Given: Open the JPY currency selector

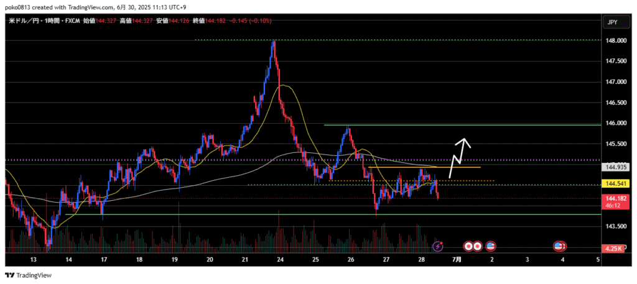Looking at the screenshot, I should point(611,22).
